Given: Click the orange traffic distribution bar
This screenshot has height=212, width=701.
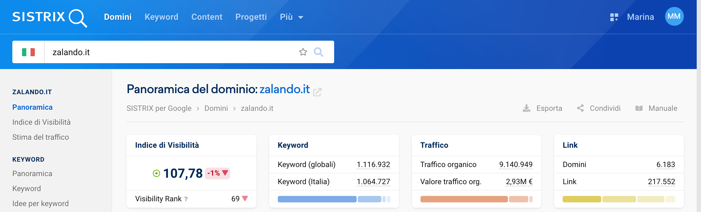Looking at the screenshot, I should (476, 199).
